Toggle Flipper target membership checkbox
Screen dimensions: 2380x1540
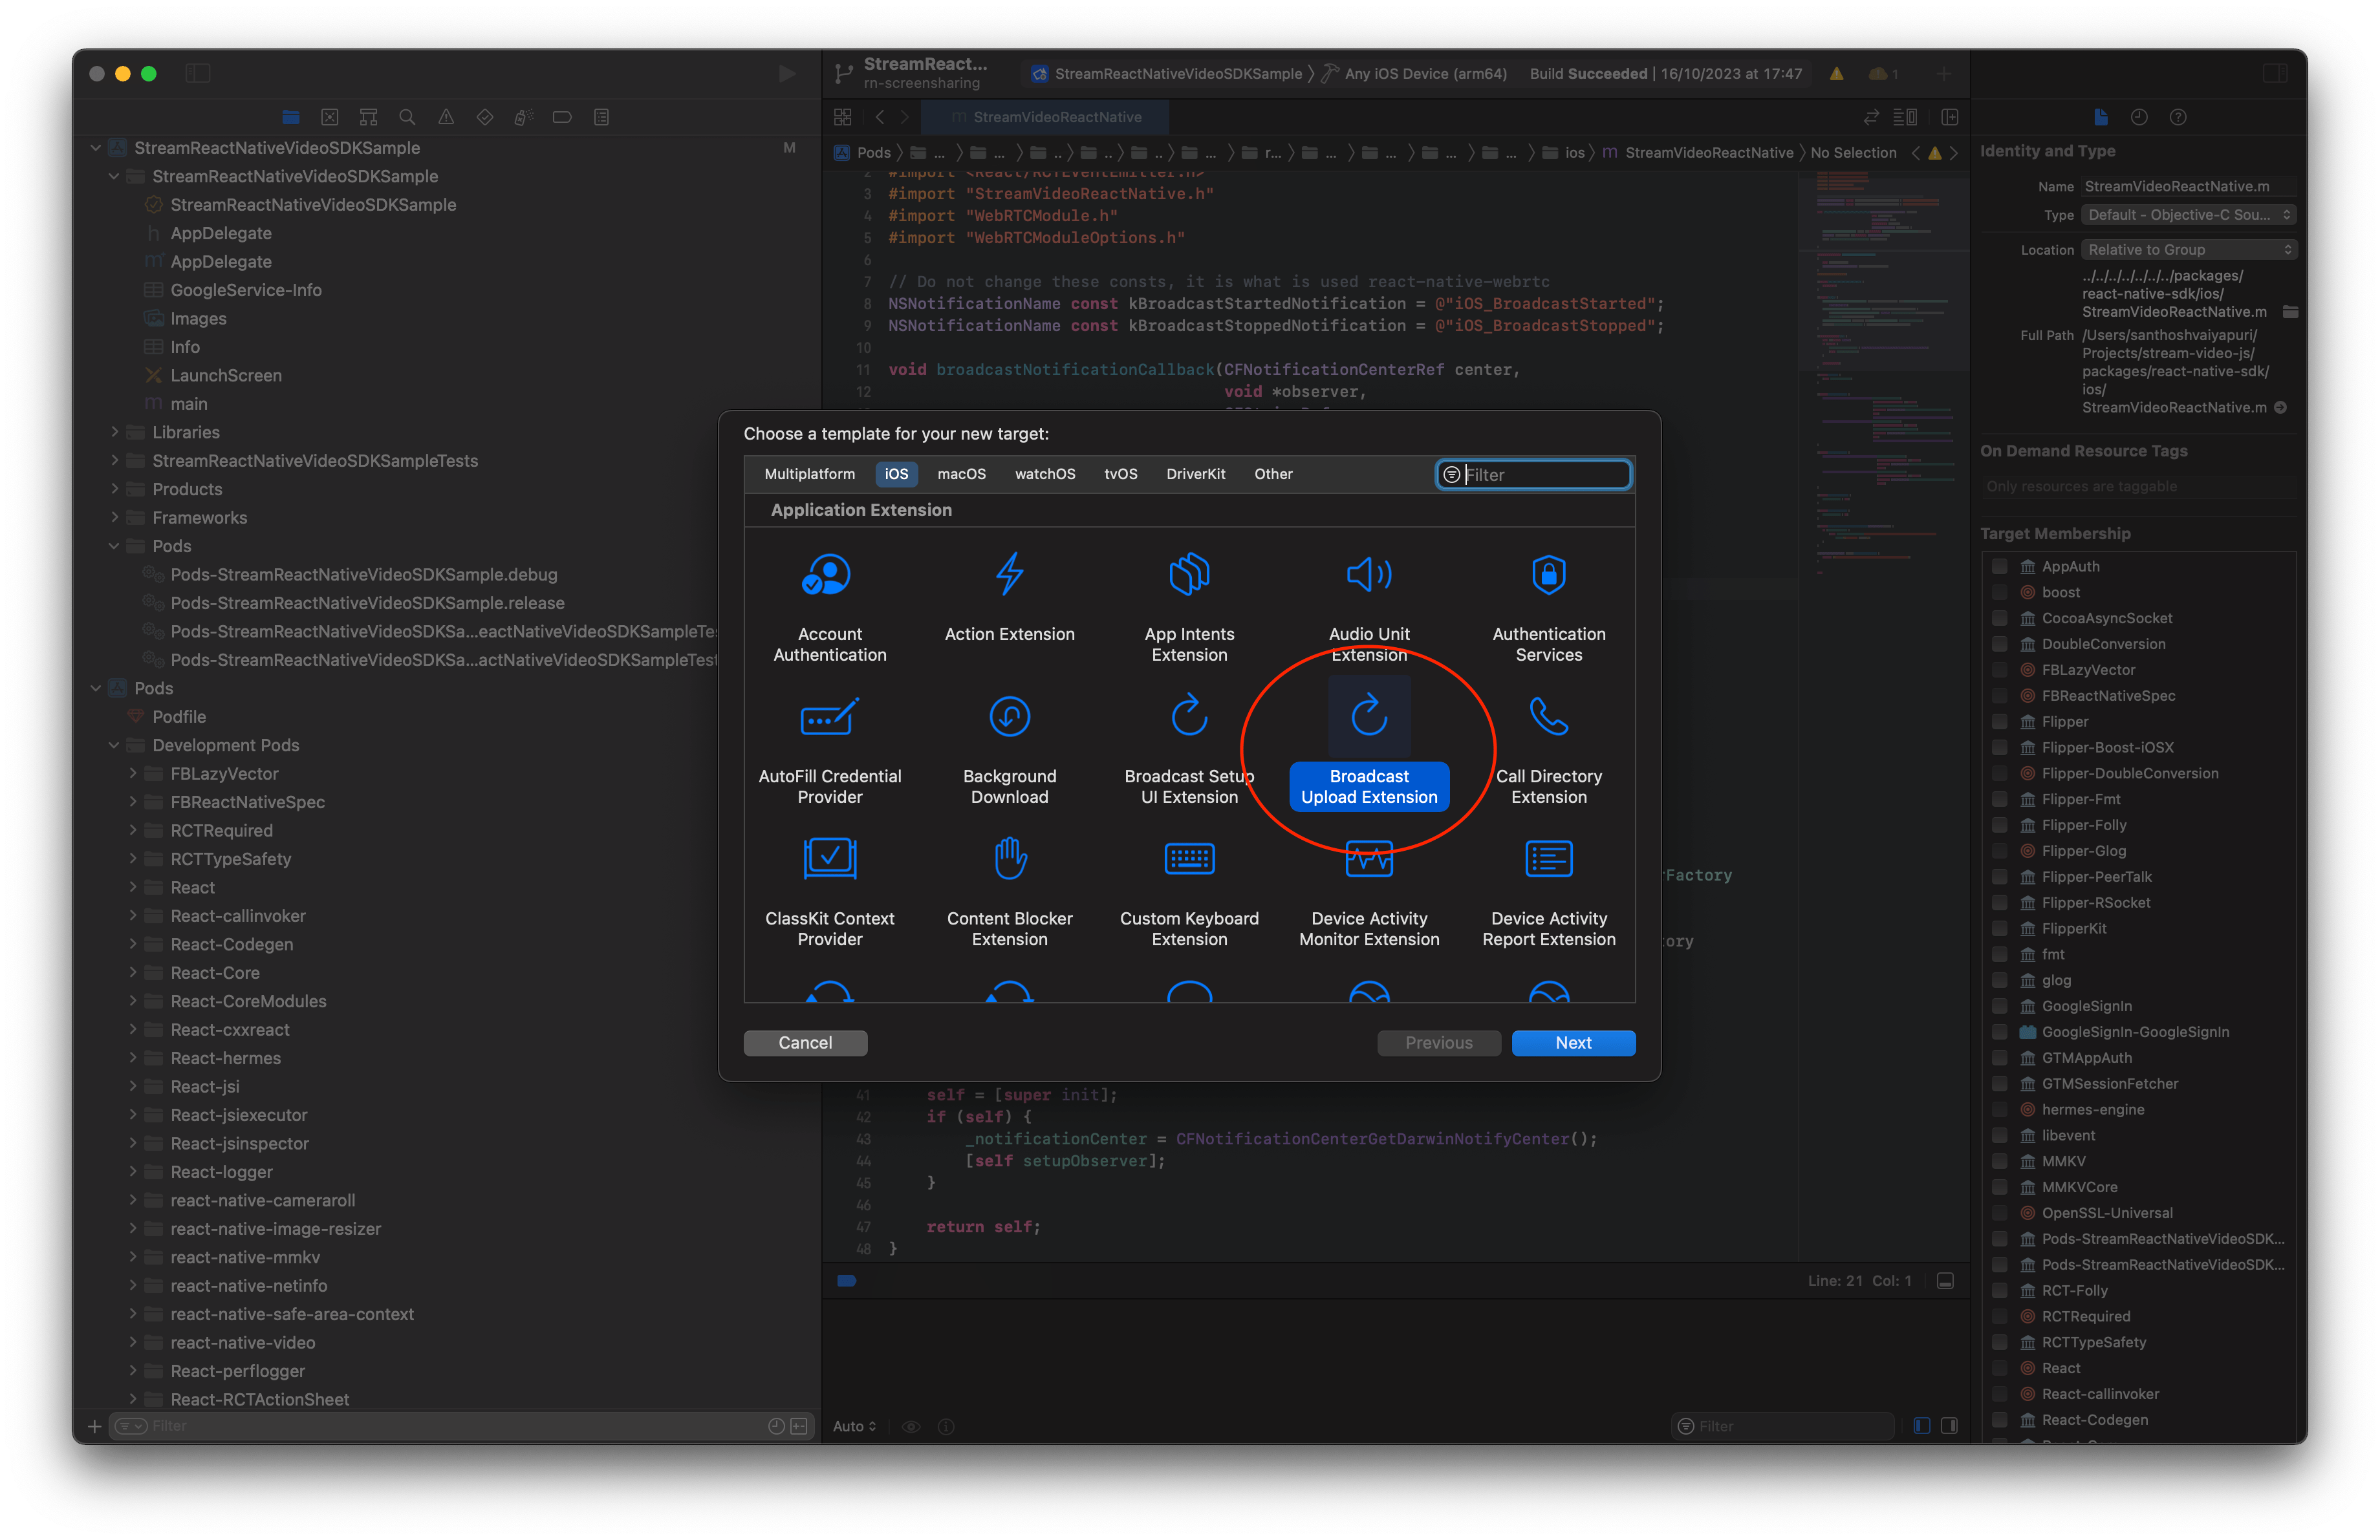click(x=1999, y=722)
